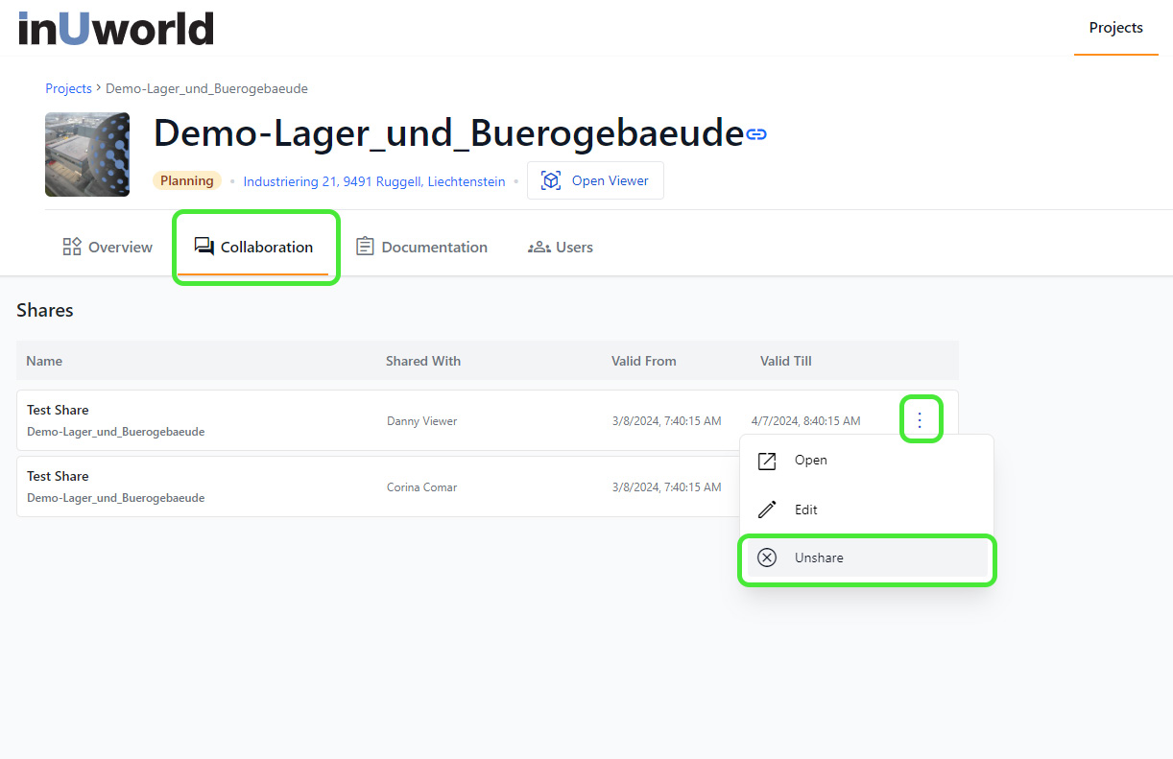Click the Planning status badge
Viewport: 1173px width, 759px height.
tap(187, 180)
